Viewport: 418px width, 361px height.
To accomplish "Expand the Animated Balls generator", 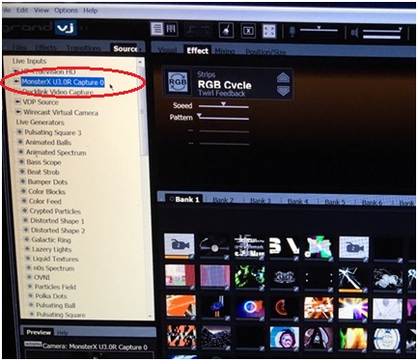I will point(20,142).
